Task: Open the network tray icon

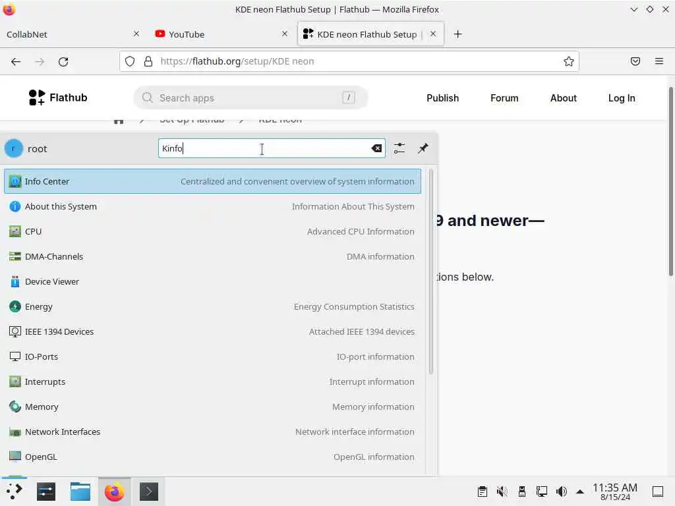Action: tap(542, 492)
